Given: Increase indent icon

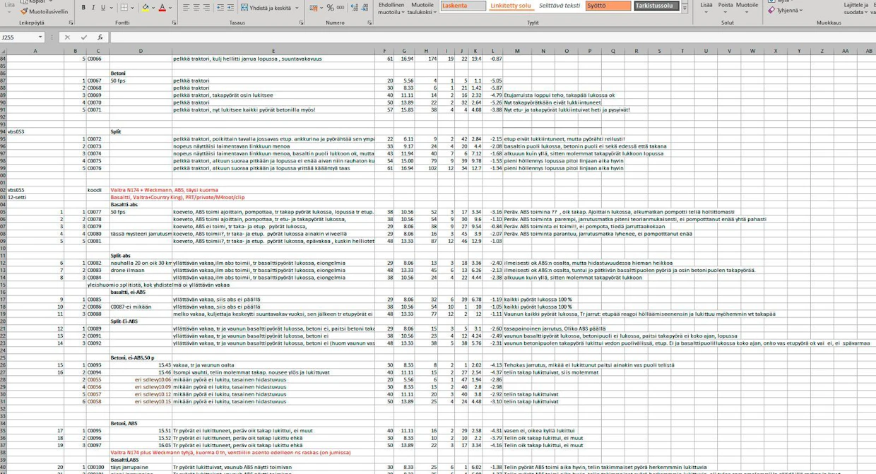Looking at the screenshot, I should pyautogui.click(x=231, y=8).
